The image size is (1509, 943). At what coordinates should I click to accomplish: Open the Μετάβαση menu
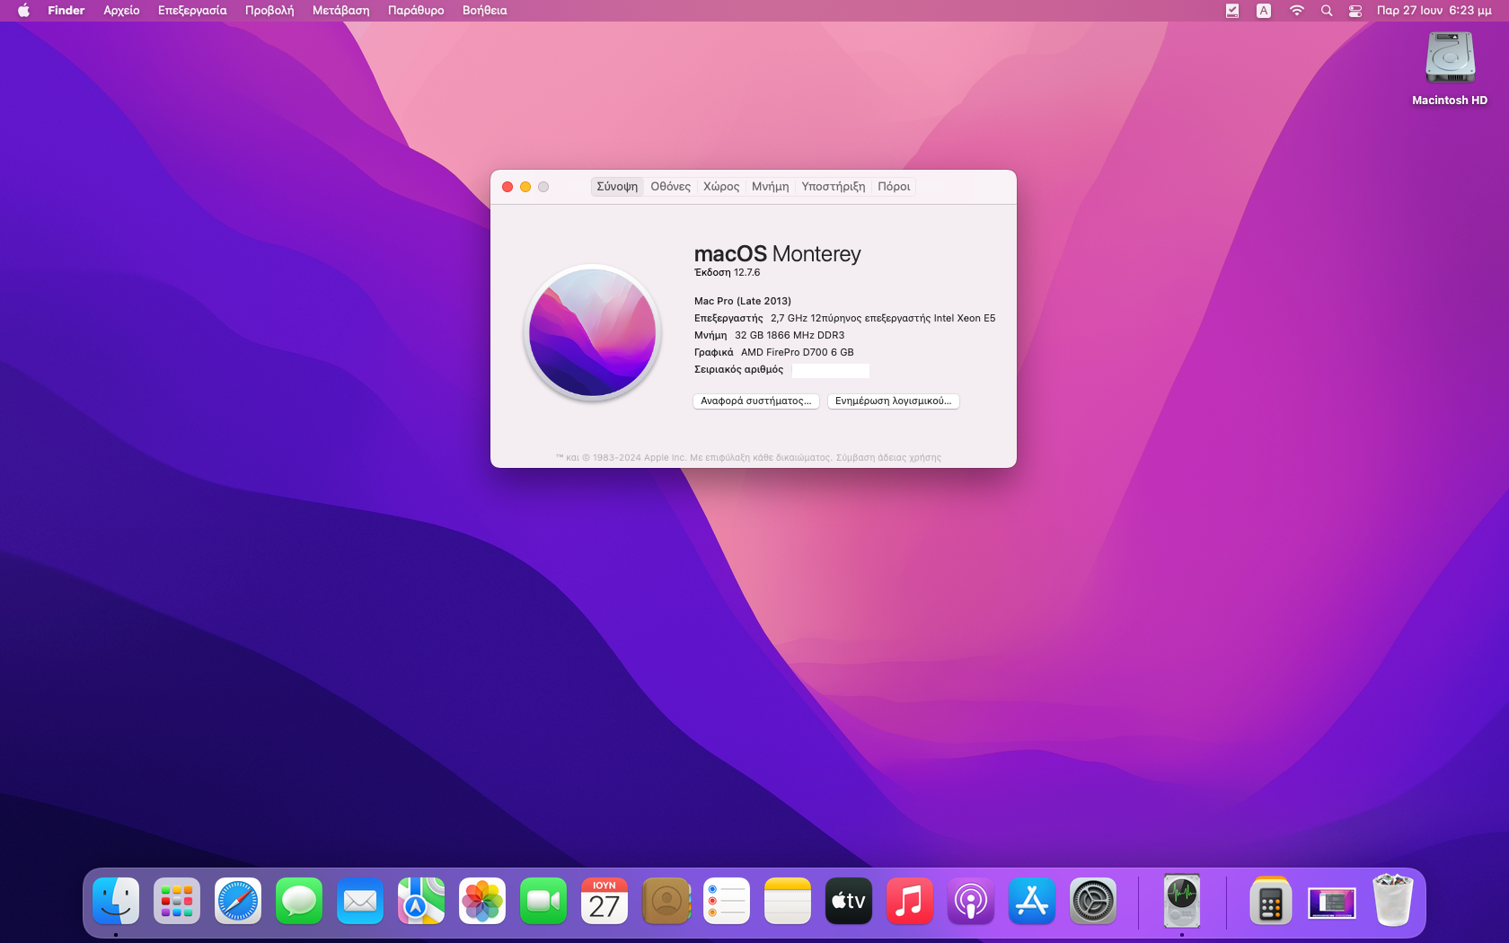341,11
